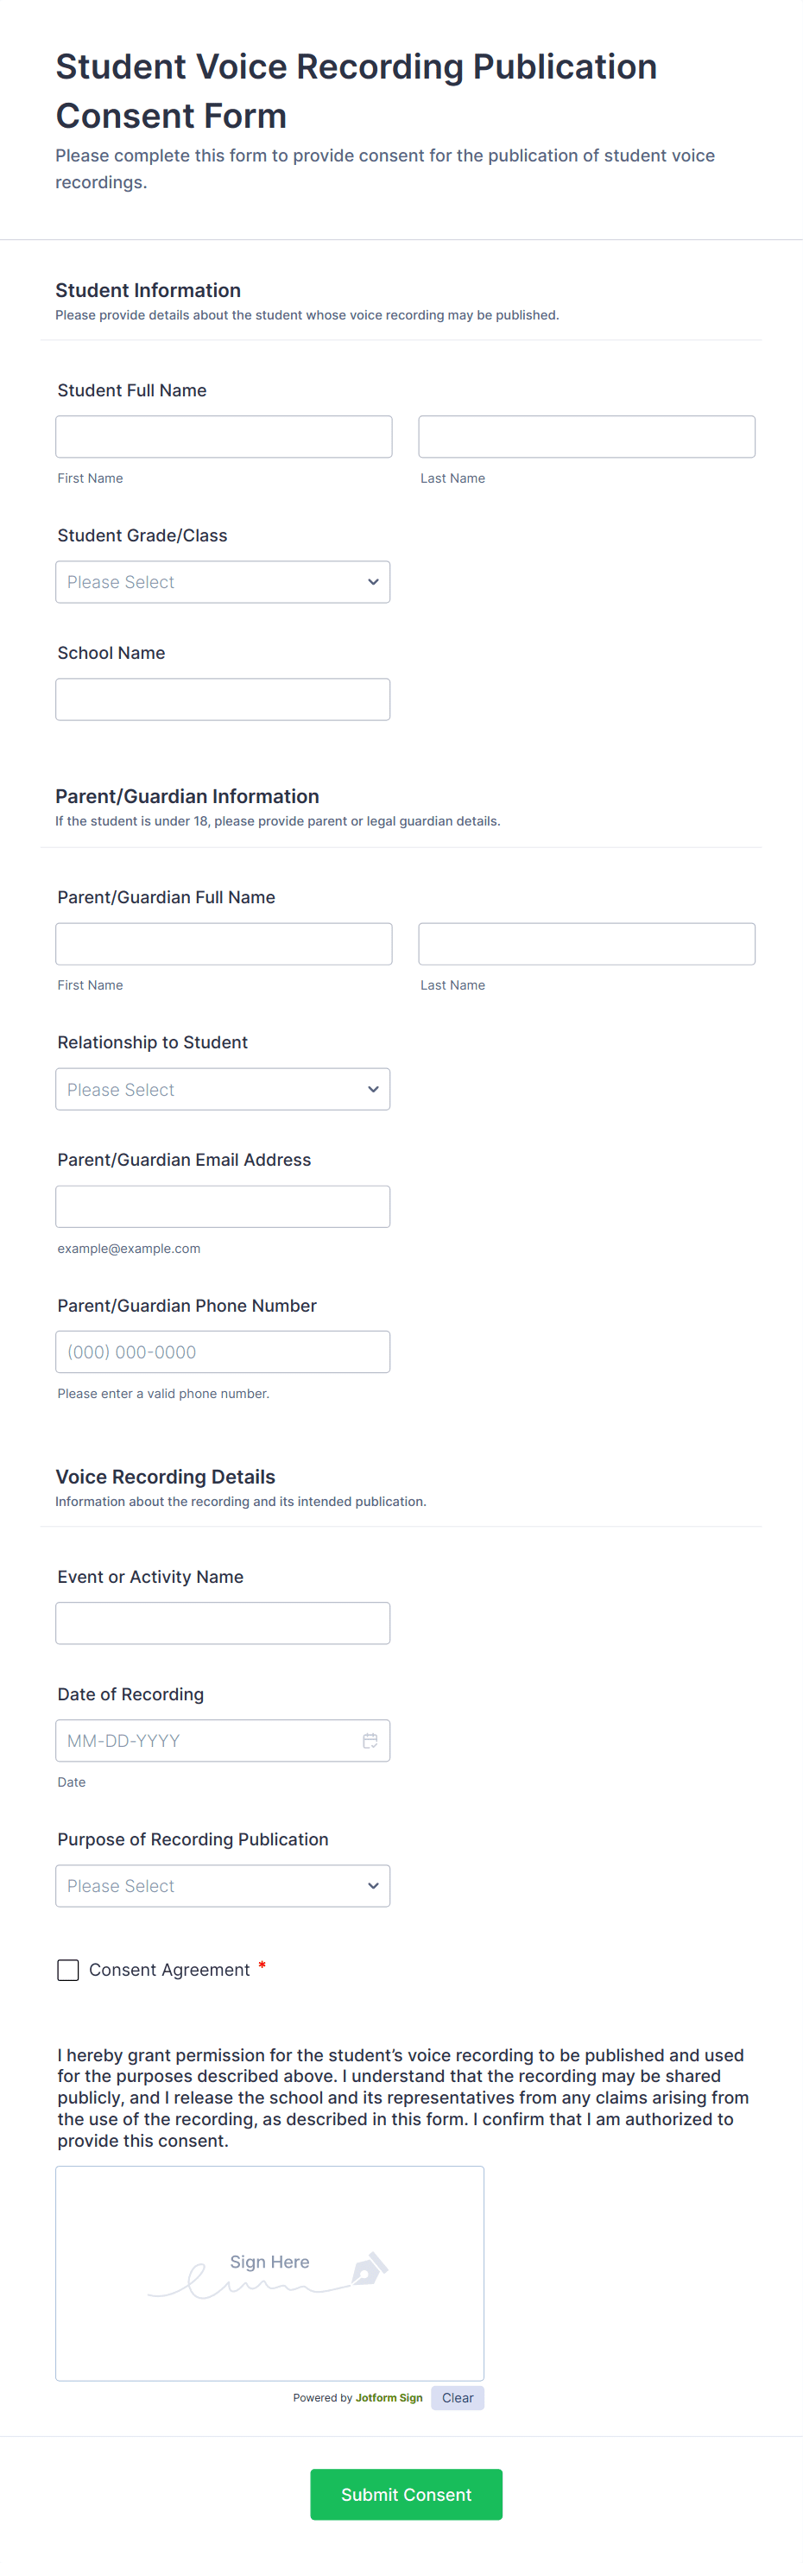Click the MM-DD-YYYY date input
This screenshot has height=2563, width=803.
tap(199, 1741)
